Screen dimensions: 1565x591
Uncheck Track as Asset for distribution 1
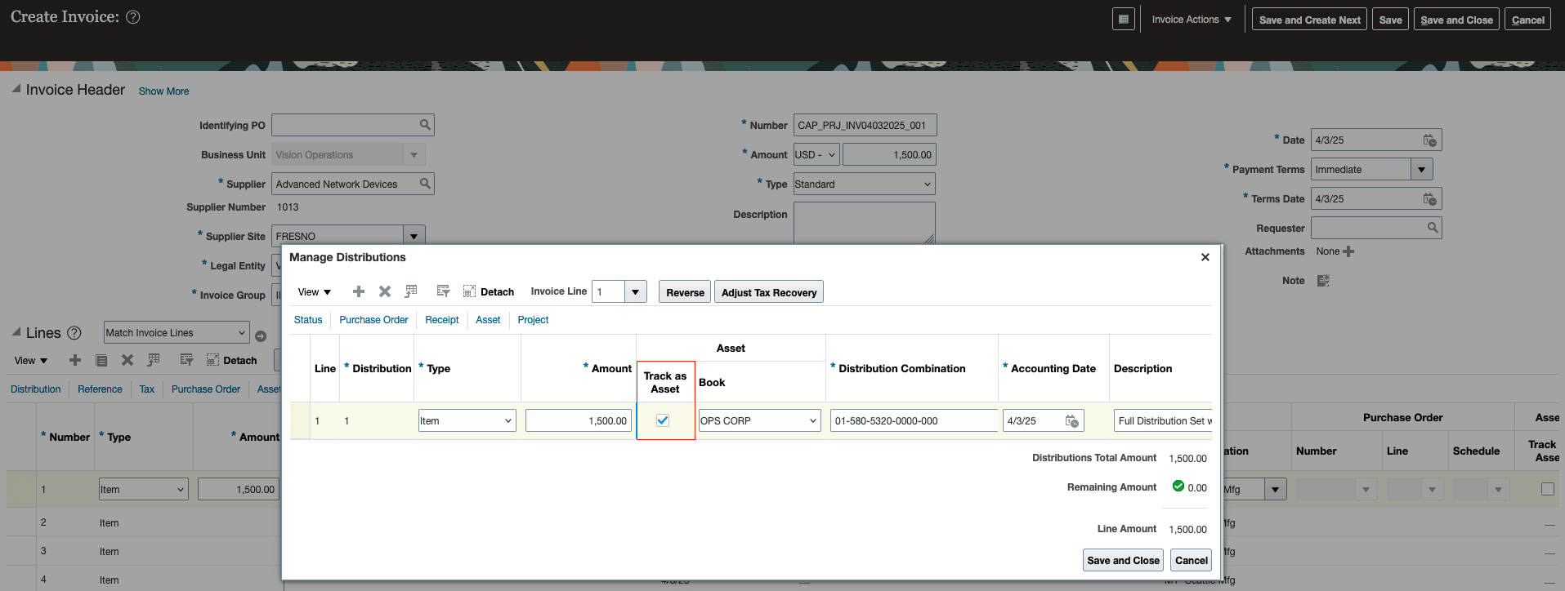(663, 420)
